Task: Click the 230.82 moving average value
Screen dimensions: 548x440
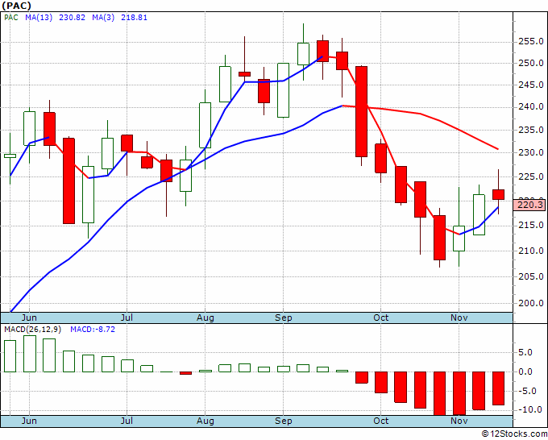Action: pyautogui.click(x=72, y=18)
